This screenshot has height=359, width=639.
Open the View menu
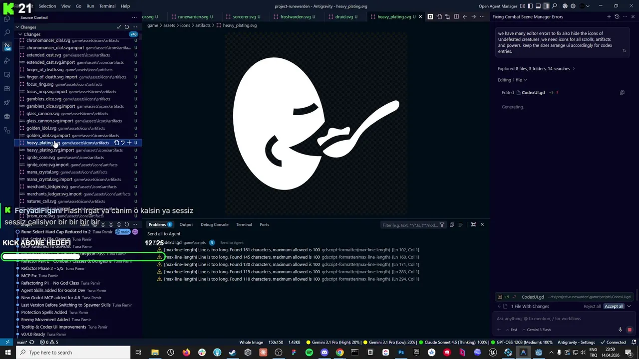pyautogui.click(x=65, y=6)
